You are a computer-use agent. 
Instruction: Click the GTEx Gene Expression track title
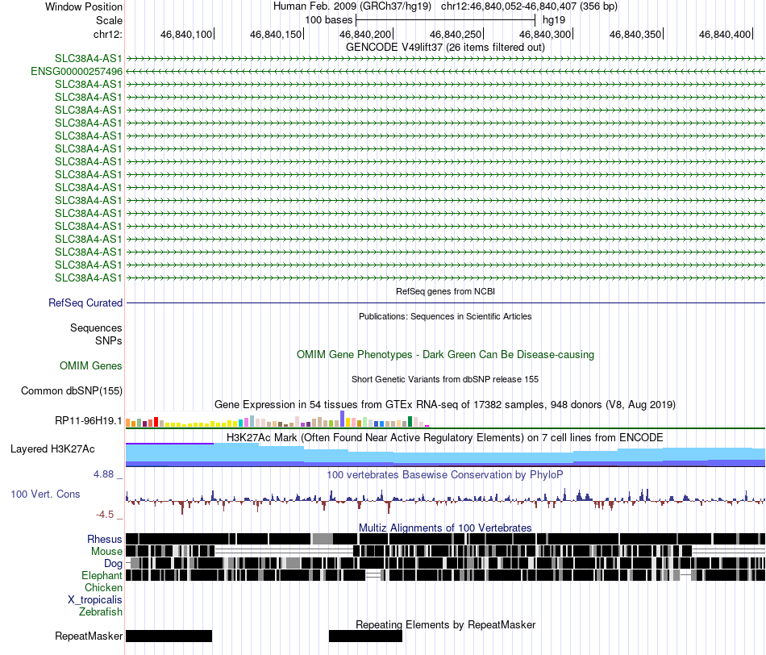click(445, 405)
